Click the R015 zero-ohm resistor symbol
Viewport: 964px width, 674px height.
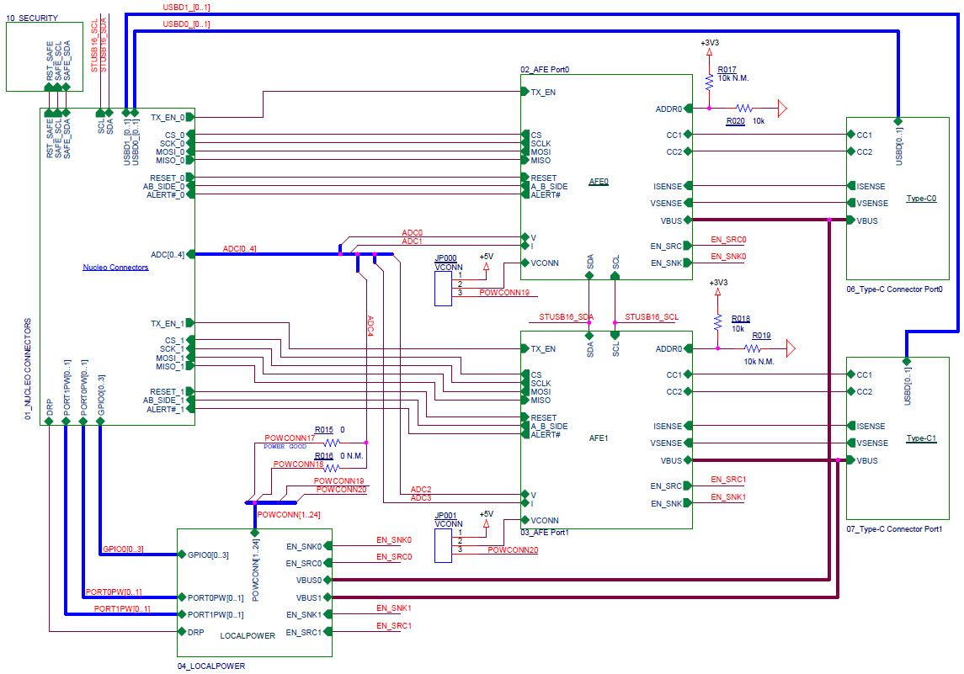coord(331,442)
